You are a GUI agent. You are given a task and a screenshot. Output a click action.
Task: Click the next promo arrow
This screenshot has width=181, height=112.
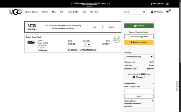coord(107,4)
